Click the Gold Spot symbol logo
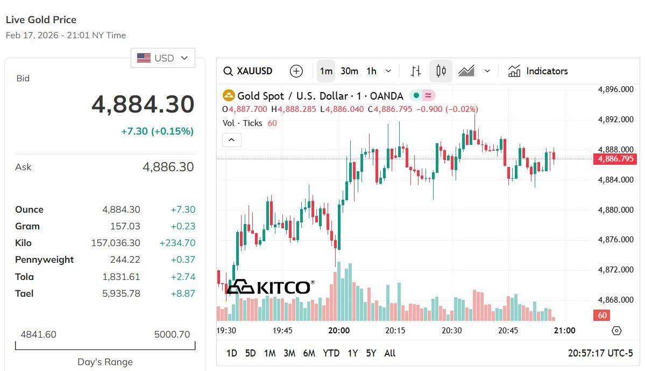Viewport: 645px width, 371px height. click(229, 96)
